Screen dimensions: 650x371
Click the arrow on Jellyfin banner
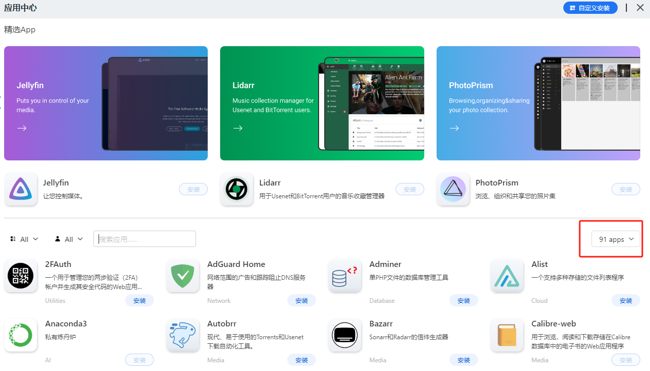[22, 128]
